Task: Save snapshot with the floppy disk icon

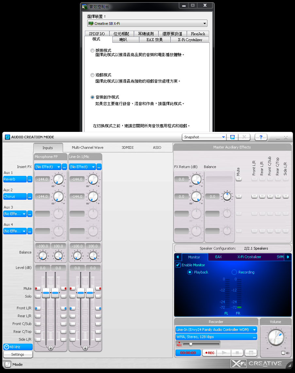Action: 232,137
